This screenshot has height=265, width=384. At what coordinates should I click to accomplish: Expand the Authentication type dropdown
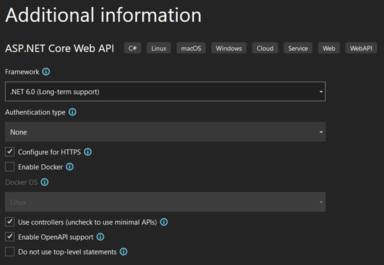165,132
